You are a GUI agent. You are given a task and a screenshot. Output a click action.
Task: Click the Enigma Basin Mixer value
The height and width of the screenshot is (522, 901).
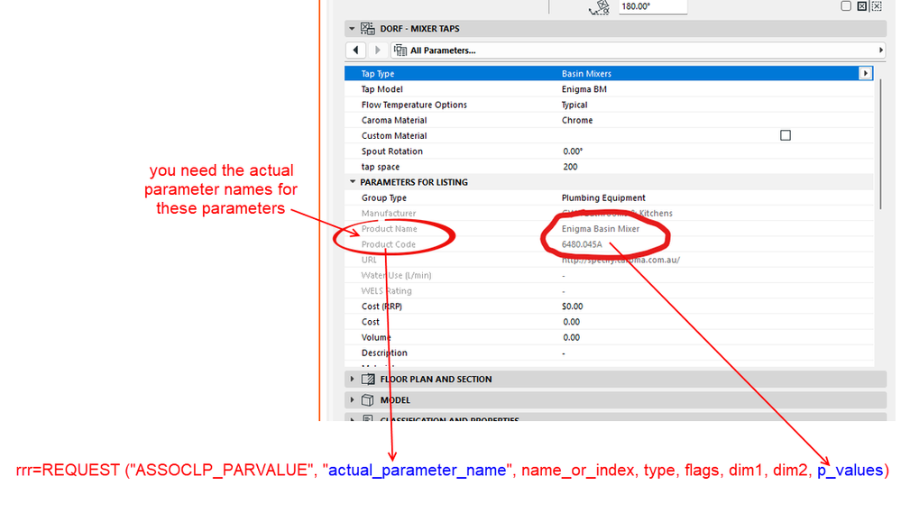click(x=601, y=229)
